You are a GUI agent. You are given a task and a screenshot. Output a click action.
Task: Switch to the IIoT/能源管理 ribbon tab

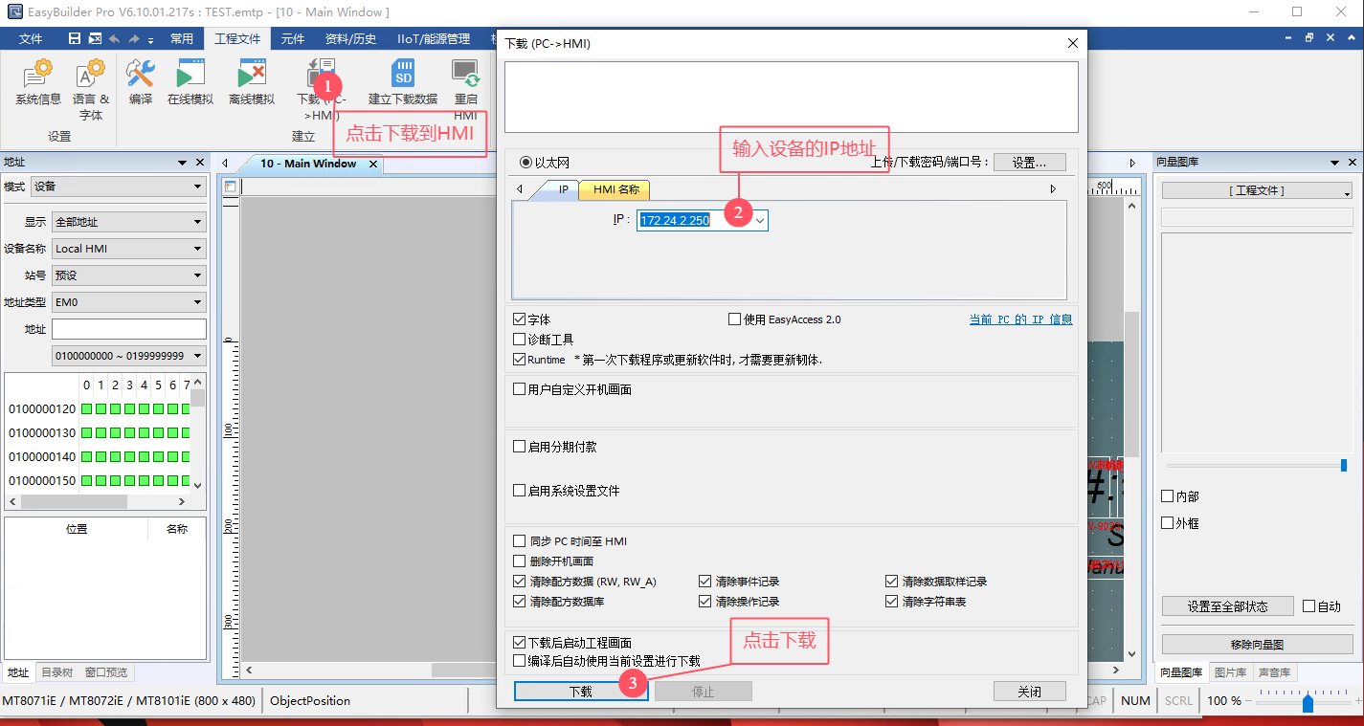pyautogui.click(x=434, y=39)
